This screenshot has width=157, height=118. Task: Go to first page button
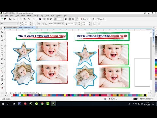[x=9, y=93]
